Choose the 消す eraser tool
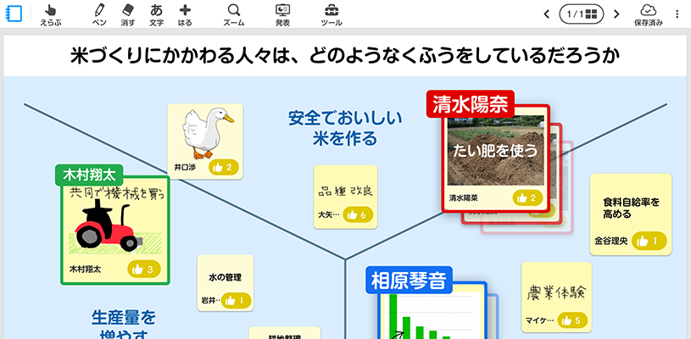This screenshot has width=691, height=339. pyautogui.click(x=128, y=14)
